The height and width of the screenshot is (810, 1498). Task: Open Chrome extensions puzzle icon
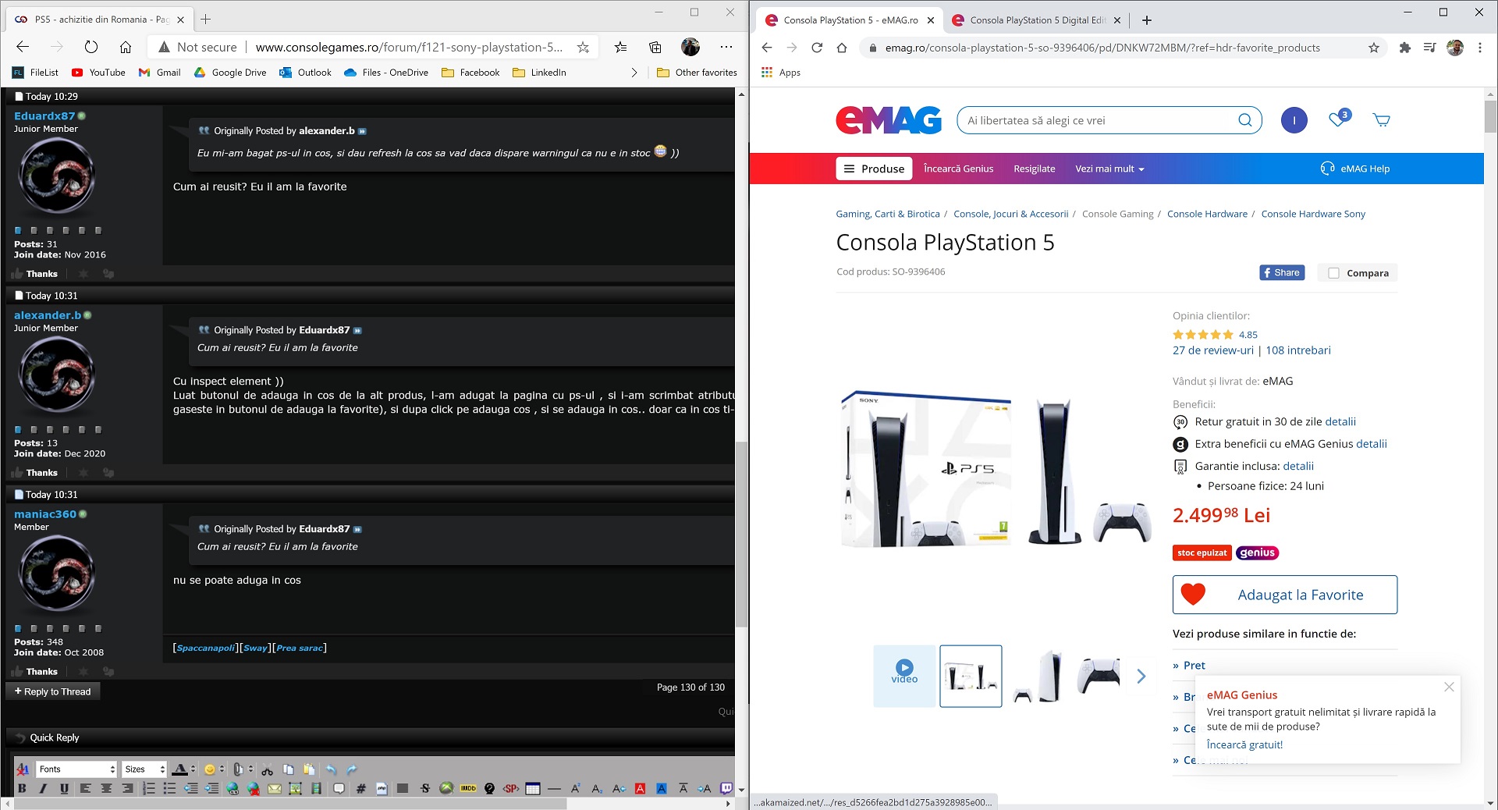[x=1405, y=48]
